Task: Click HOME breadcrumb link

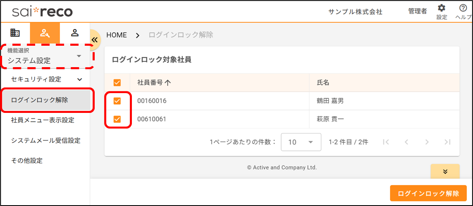Action: (x=117, y=35)
